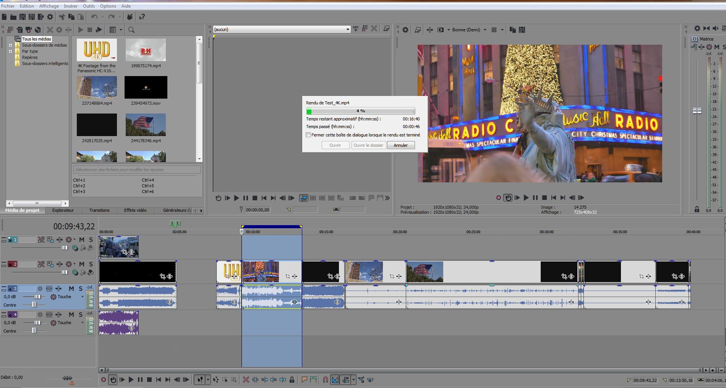Open the auto ripple dropdown arrow
The image size is (726, 388).
pyautogui.click(x=354, y=380)
